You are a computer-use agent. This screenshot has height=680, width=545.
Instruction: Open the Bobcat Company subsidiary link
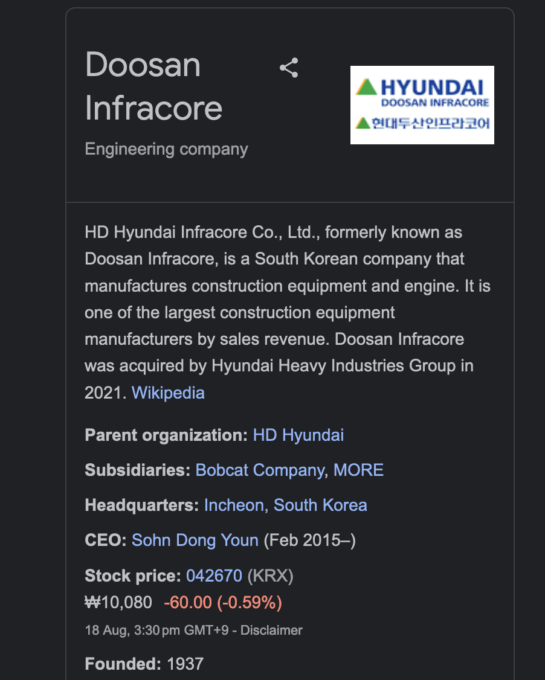260,470
